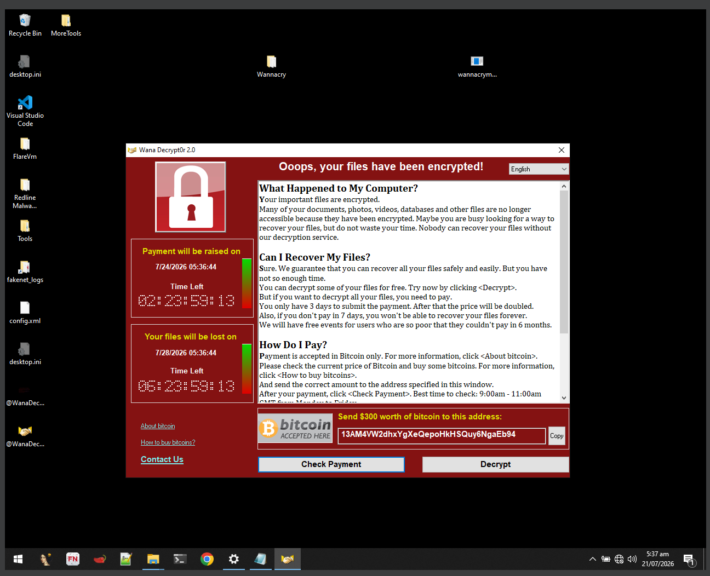The width and height of the screenshot is (710, 576).
Task: Click the bitcoin address field
Action: [x=442, y=436]
